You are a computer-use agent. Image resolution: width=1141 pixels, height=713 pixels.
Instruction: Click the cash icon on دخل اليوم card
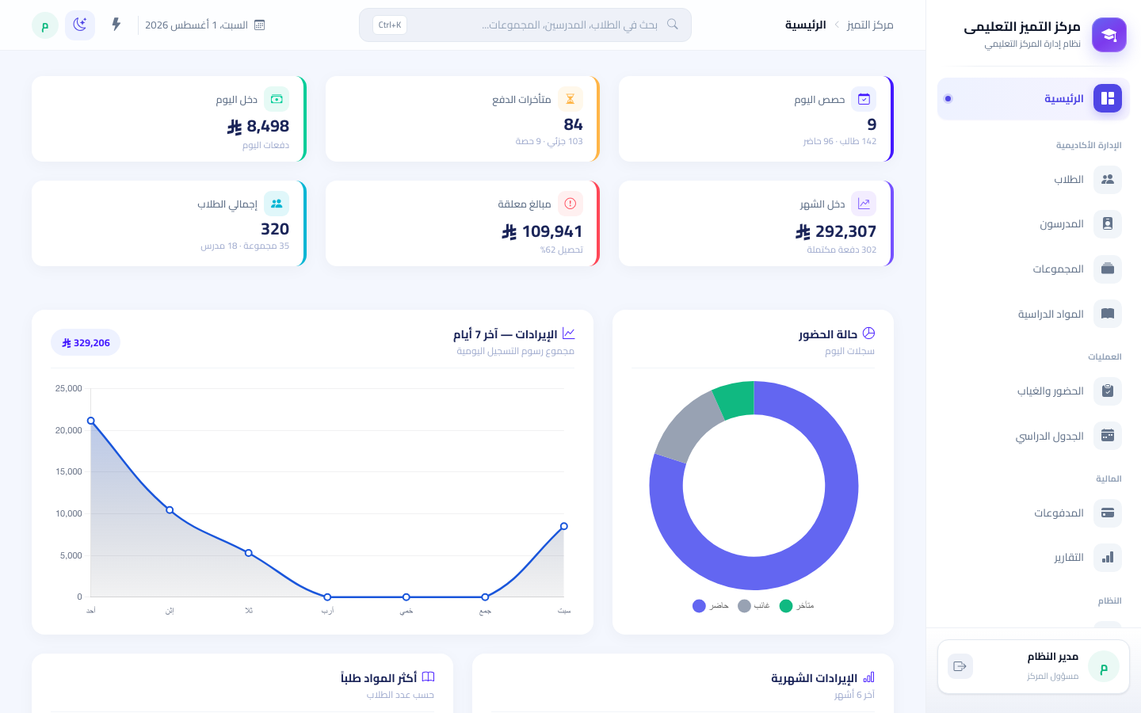coord(277,99)
